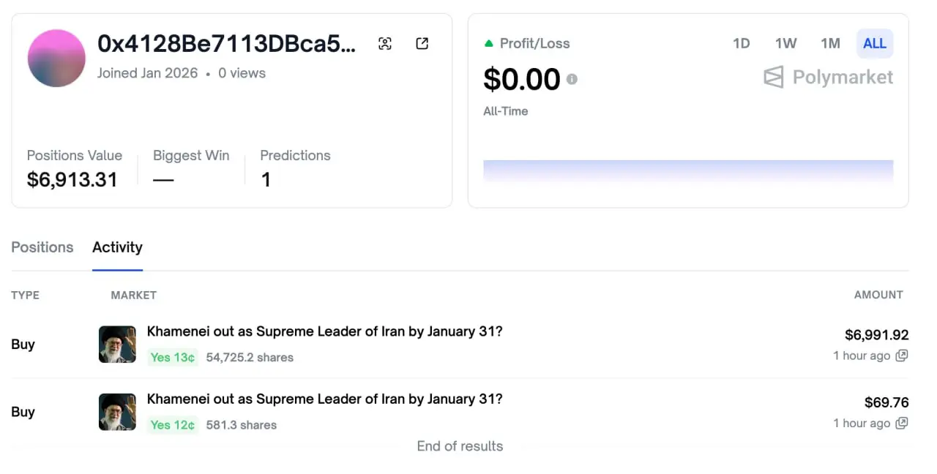Click the wallet address heading 0x4128Be7113DBca5
Image resolution: width=937 pixels, height=474 pixels.
(226, 44)
